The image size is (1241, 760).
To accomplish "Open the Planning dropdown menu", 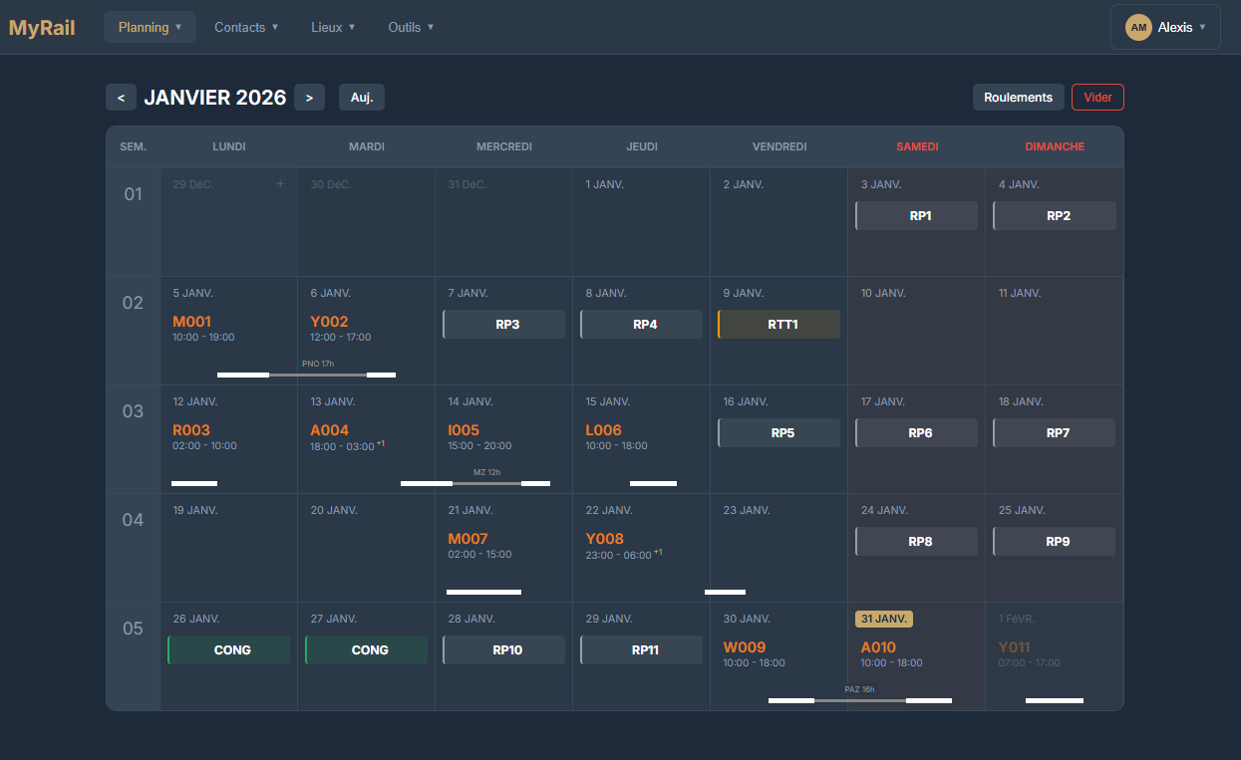I will click(150, 27).
